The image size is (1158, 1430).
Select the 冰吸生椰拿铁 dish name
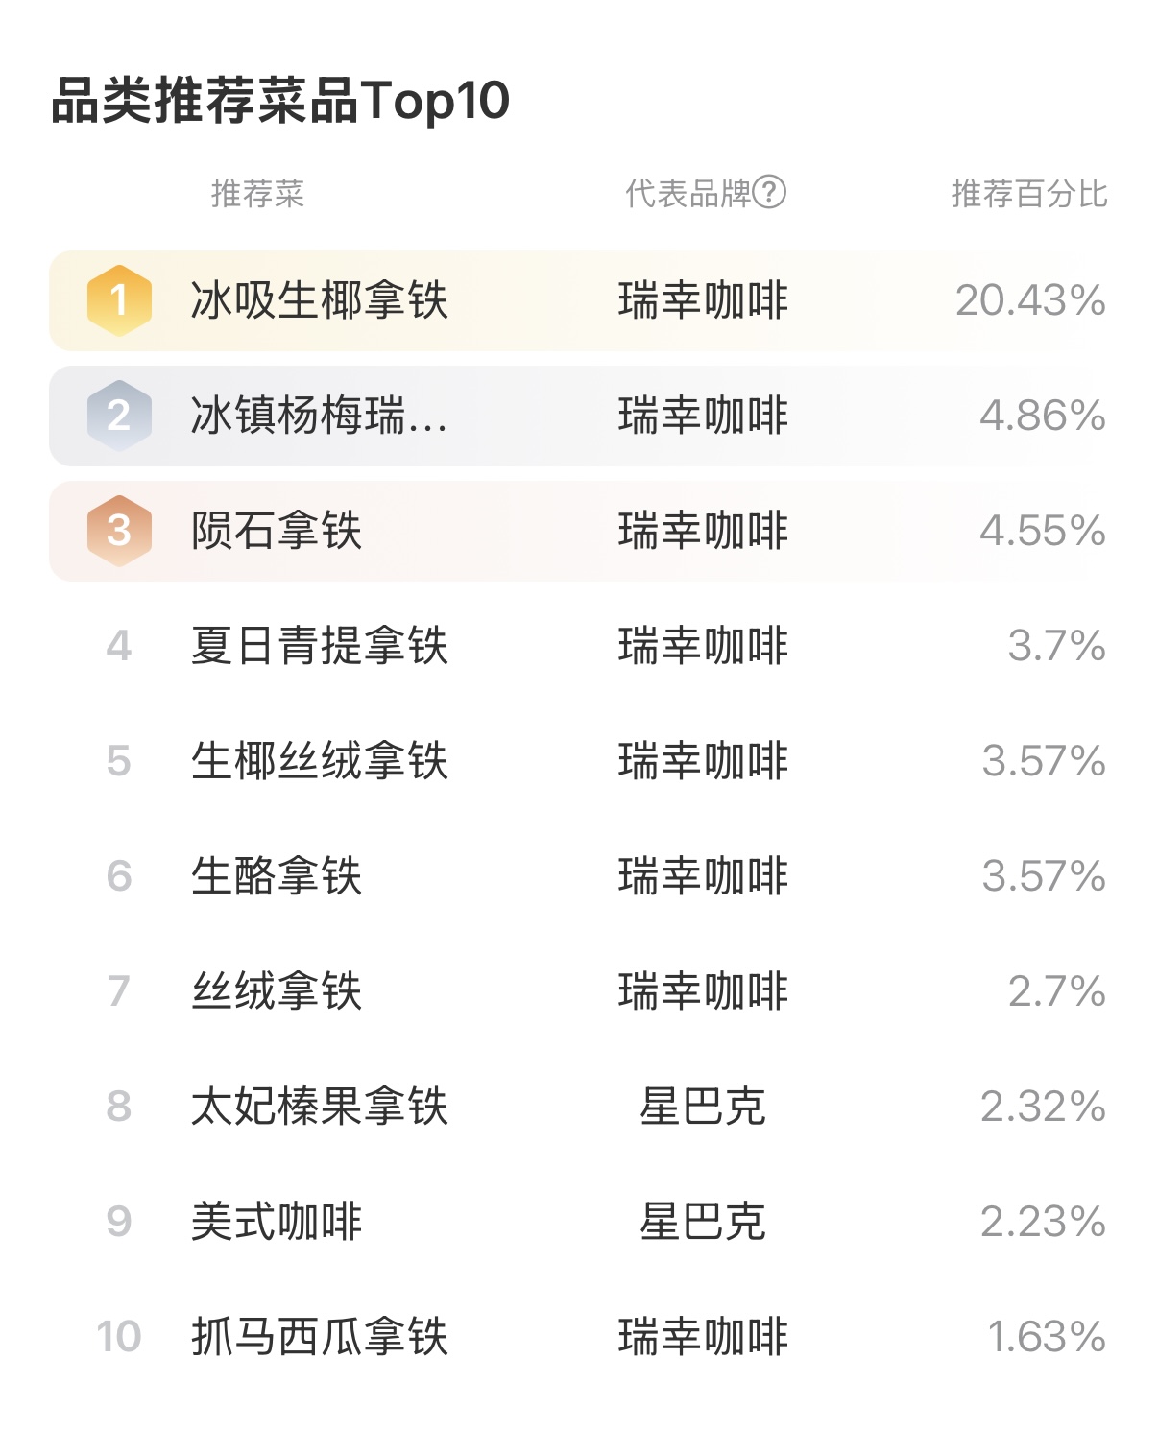[x=319, y=300]
